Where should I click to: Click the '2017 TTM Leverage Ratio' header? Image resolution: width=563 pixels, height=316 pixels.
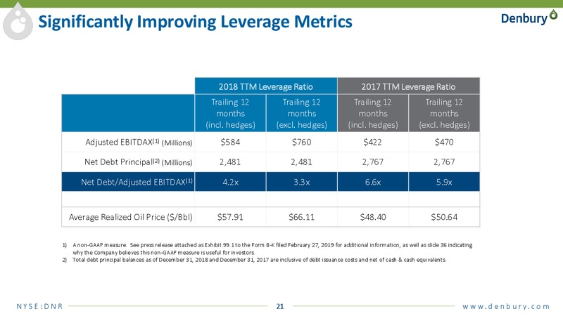pos(408,86)
